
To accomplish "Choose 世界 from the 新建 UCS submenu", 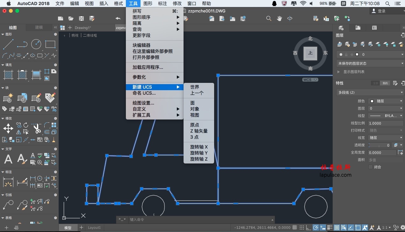I will pyautogui.click(x=195, y=87).
